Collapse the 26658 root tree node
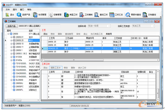 pyautogui.click(x=8, y=34)
